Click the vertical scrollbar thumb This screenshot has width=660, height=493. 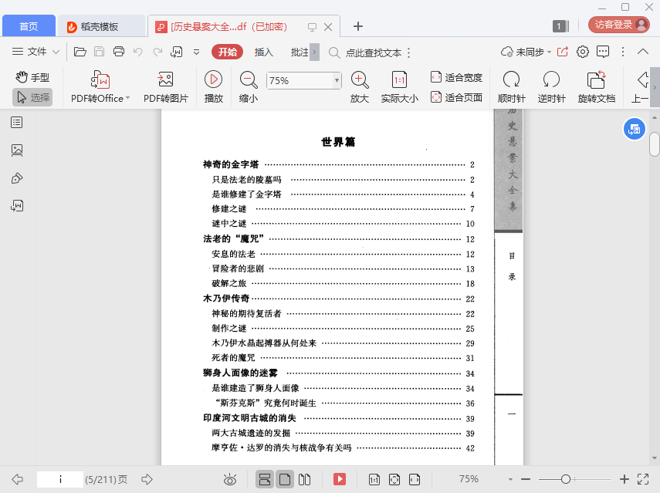tap(655, 144)
